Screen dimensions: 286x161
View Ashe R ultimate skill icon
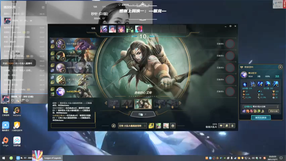tap(275, 84)
